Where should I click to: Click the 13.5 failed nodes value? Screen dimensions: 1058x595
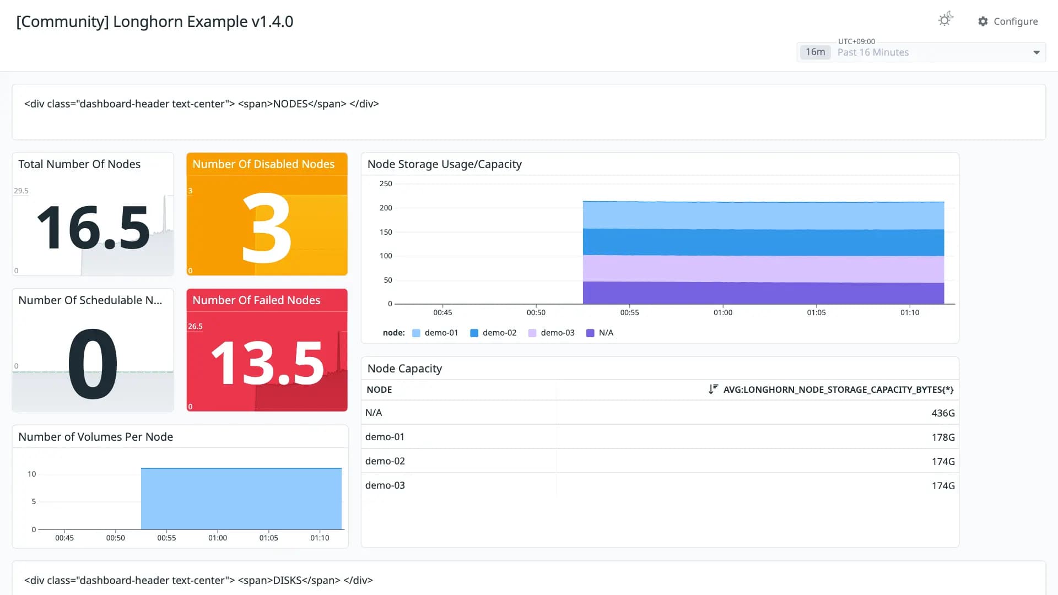pos(267,364)
